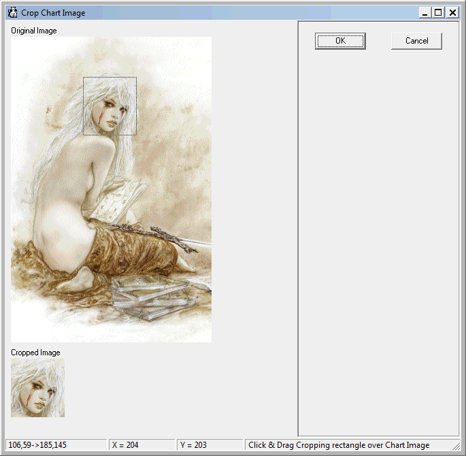Viewport: 466px width, 456px height.
Task: Click the "106,59->185,145" status coordinates
Action: coord(56,444)
